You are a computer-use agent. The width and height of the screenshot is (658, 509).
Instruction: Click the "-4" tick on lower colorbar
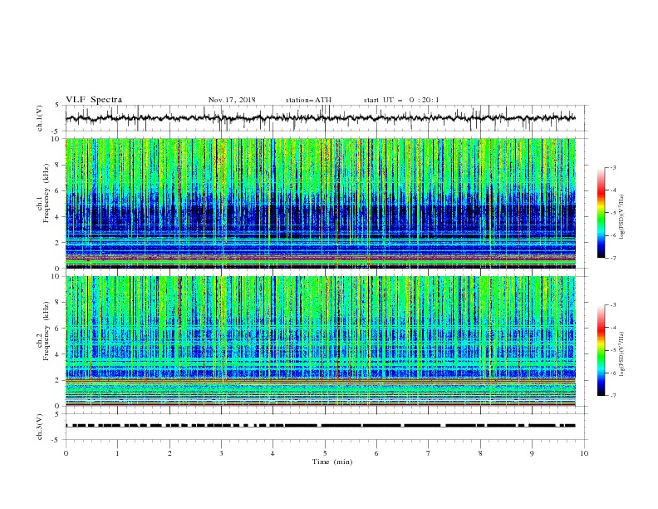point(613,328)
